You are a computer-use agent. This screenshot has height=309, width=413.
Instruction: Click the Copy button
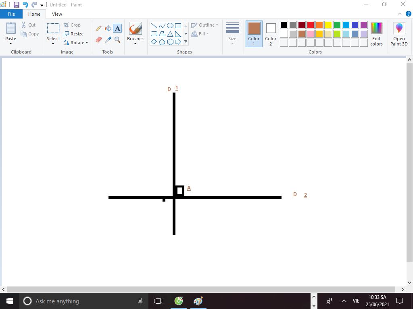(x=30, y=34)
